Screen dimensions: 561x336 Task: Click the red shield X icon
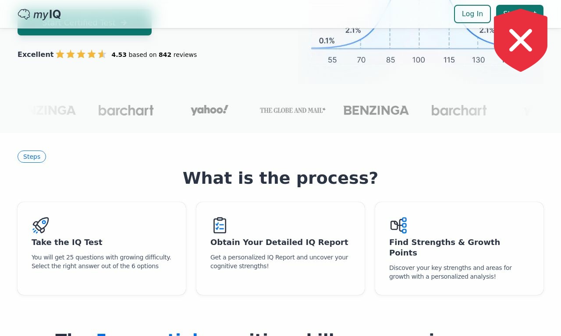[521, 40]
